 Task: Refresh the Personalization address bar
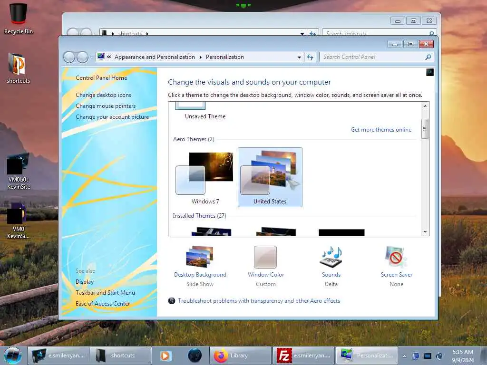point(310,57)
